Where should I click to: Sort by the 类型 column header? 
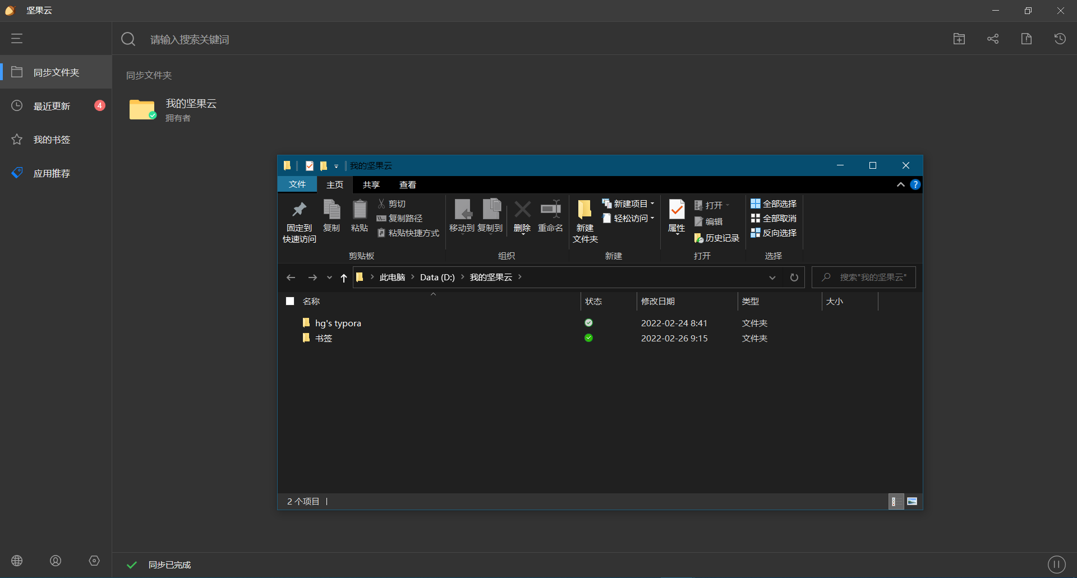tap(780, 301)
